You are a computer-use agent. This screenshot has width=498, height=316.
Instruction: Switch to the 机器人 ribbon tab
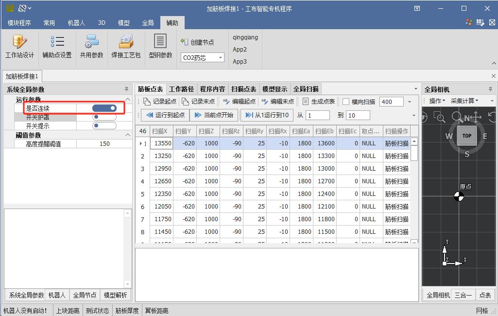(76, 23)
